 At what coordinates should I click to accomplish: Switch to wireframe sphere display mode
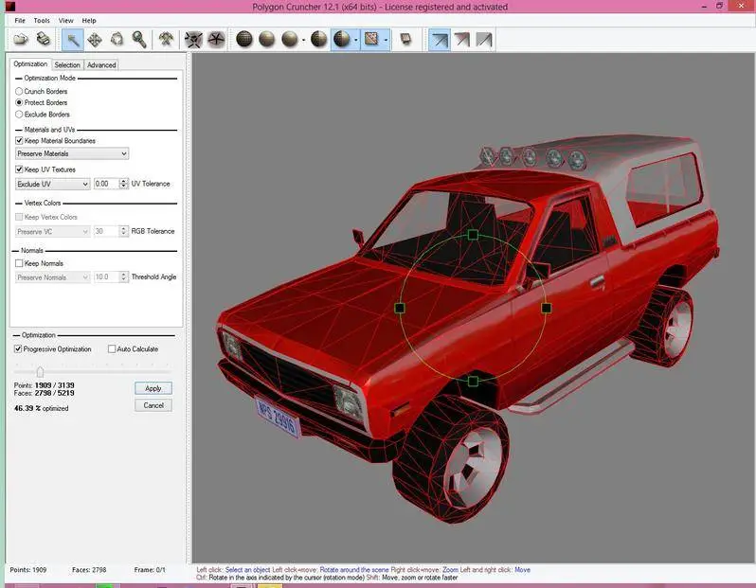click(x=244, y=40)
